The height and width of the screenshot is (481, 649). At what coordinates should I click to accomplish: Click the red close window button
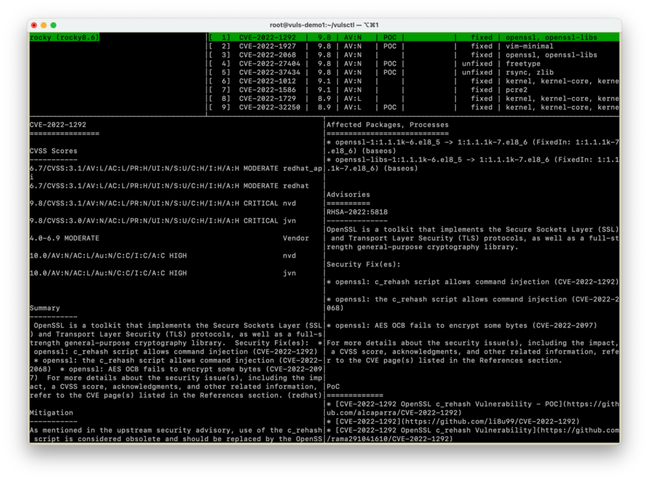[34, 25]
